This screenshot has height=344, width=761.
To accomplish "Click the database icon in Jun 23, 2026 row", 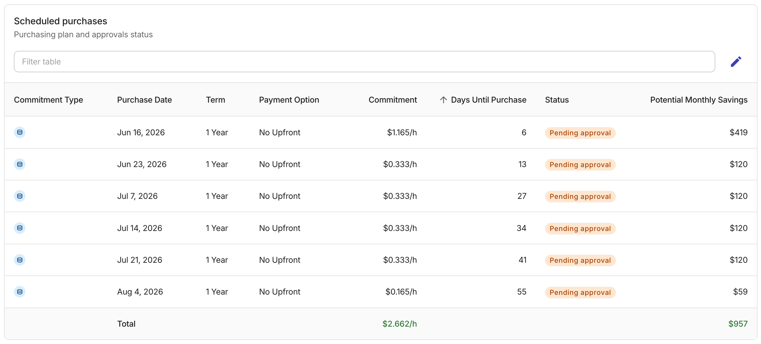I will pyautogui.click(x=19, y=164).
